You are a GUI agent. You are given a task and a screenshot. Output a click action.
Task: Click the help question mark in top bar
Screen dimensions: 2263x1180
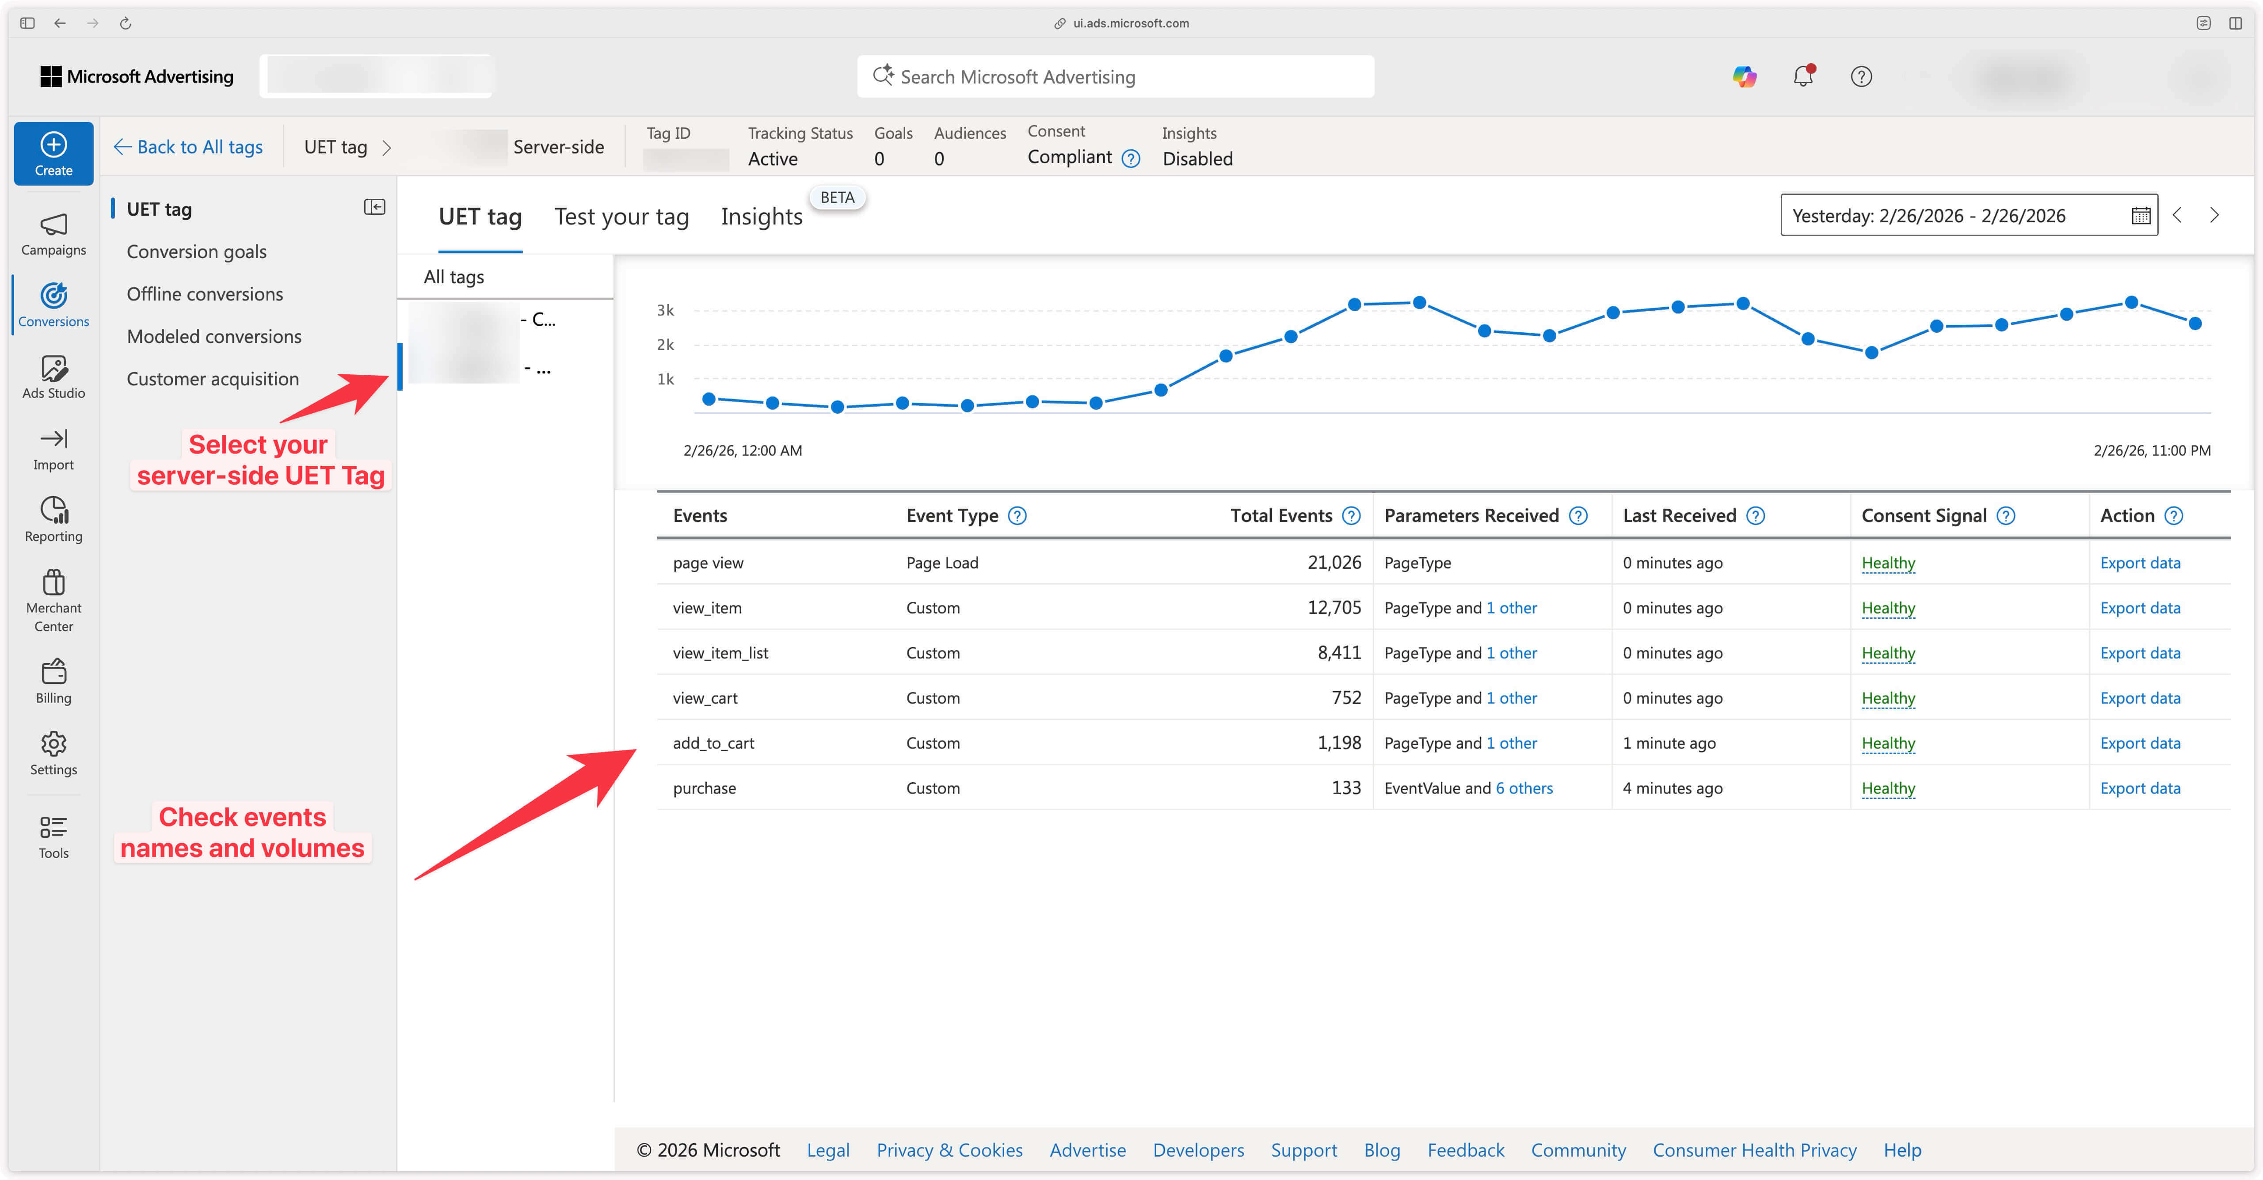(1862, 76)
